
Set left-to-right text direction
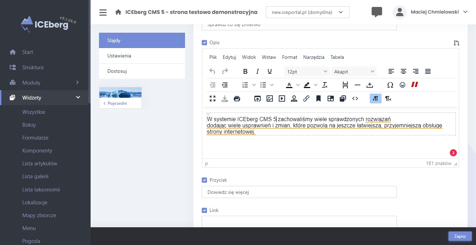[376, 98]
